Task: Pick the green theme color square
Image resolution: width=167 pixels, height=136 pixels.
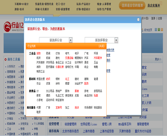Action: tap(159, 30)
